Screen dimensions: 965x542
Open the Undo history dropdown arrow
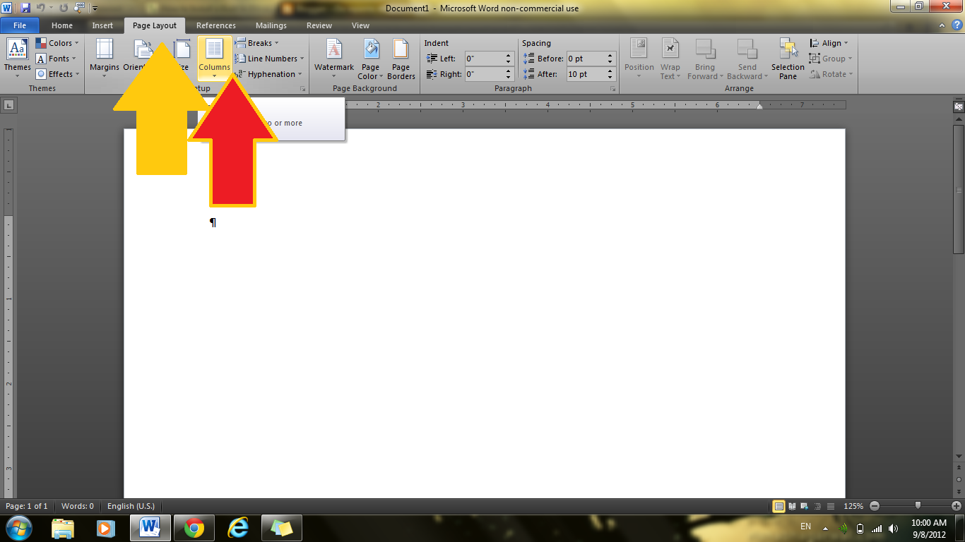click(x=51, y=8)
